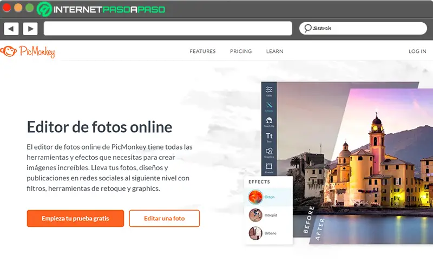Click the Urbane effect label
The image size is (433, 270).
click(x=270, y=233)
